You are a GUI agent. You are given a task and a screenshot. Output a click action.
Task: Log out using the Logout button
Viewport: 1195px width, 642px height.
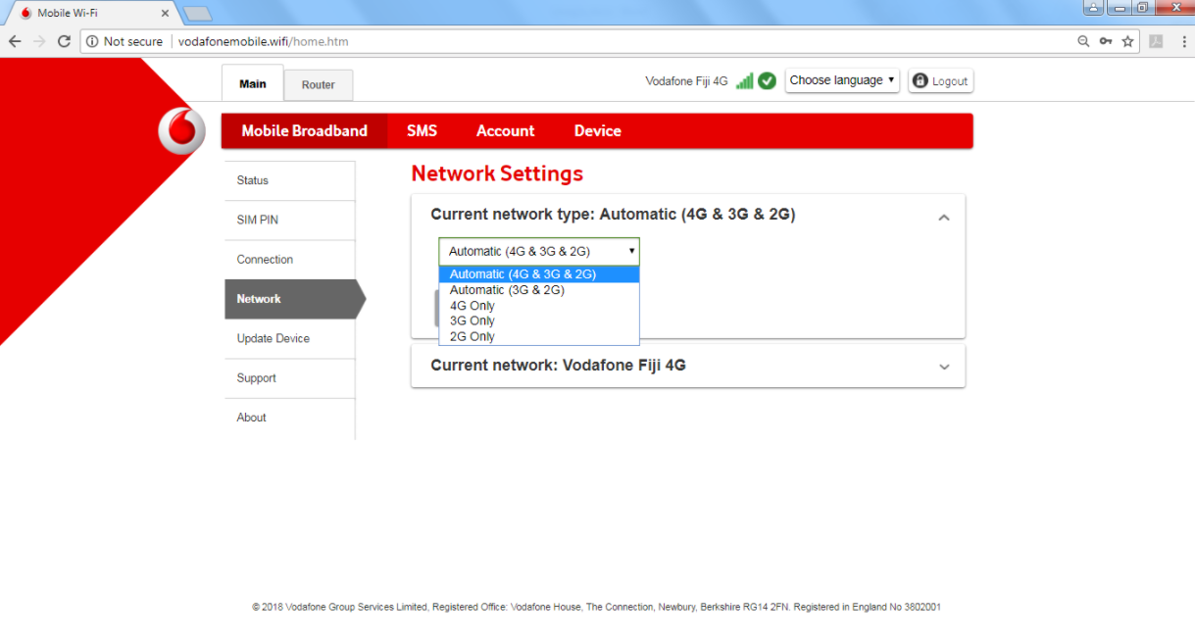click(941, 81)
